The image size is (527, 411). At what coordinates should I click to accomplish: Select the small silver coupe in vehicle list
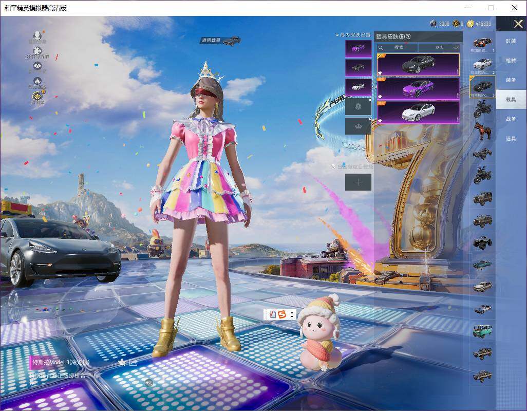(482, 308)
